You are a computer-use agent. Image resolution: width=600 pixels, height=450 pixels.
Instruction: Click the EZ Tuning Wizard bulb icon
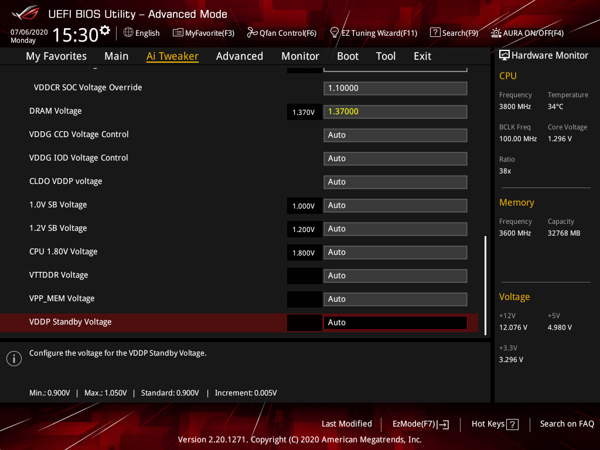click(x=335, y=33)
